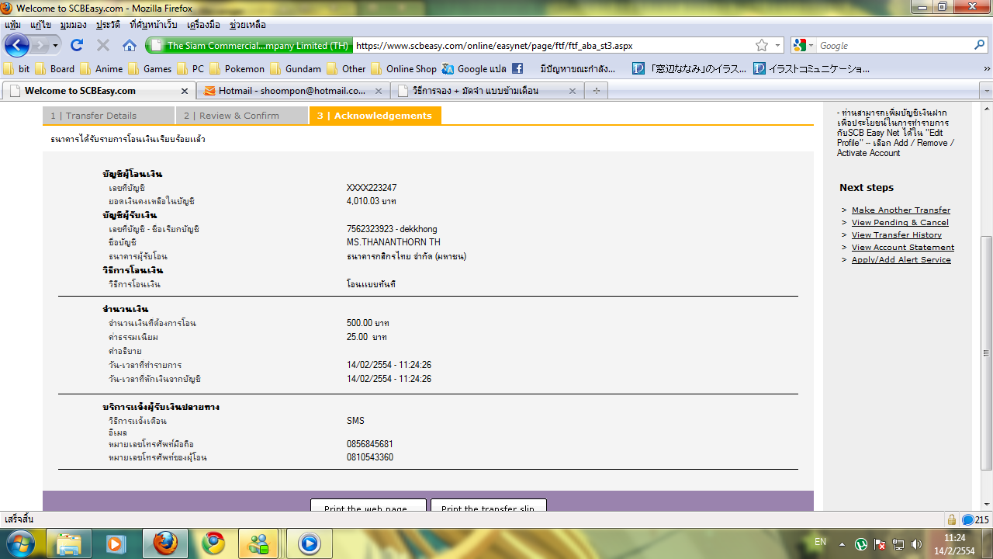Image resolution: width=993 pixels, height=559 pixels.
Task: Open a new tab with the plus button
Action: pyautogui.click(x=596, y=91)
